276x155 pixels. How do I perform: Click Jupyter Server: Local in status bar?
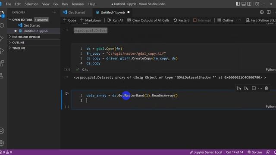206,152
